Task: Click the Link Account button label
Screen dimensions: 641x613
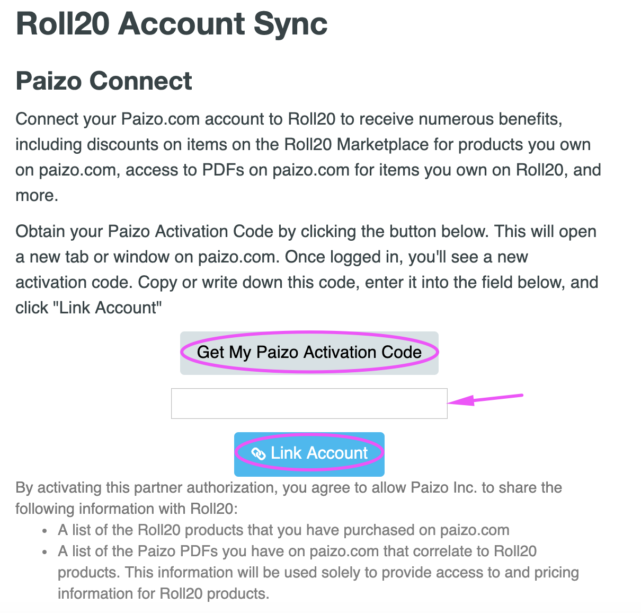Action: (319, 453)
